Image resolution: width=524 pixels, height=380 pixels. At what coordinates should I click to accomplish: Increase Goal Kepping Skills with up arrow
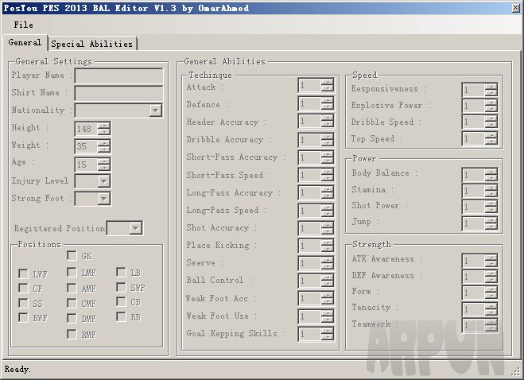point(327,331)
